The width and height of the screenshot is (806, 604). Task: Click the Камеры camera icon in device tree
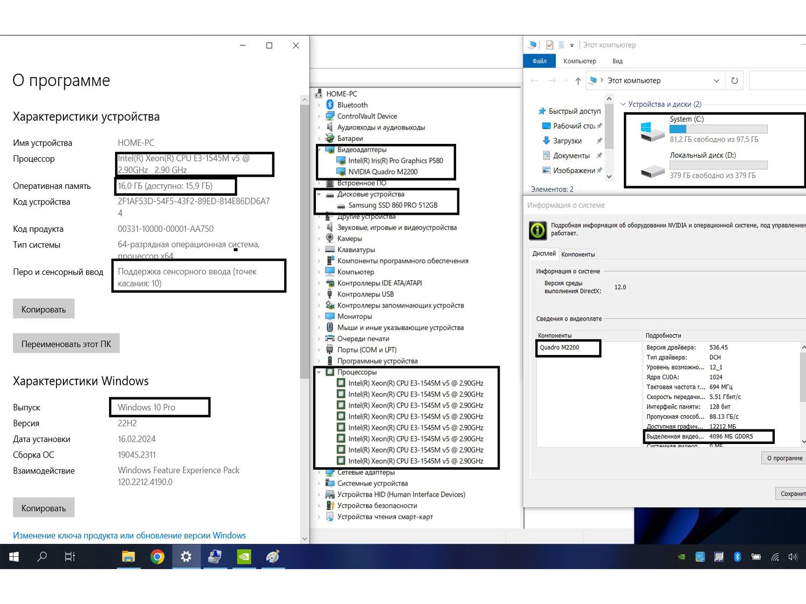click(x=330, y=238)
